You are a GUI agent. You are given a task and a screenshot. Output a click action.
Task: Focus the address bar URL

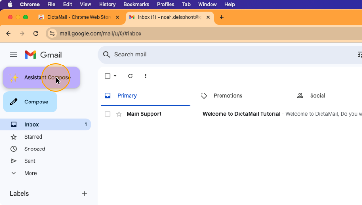[101, 34]
